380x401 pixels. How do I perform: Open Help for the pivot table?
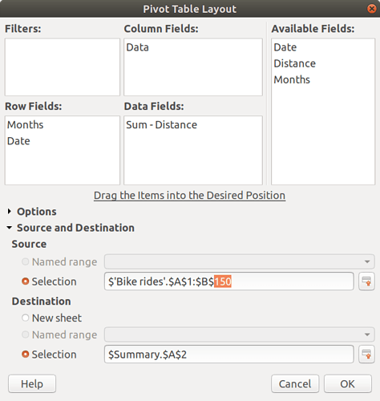[32, 384]
